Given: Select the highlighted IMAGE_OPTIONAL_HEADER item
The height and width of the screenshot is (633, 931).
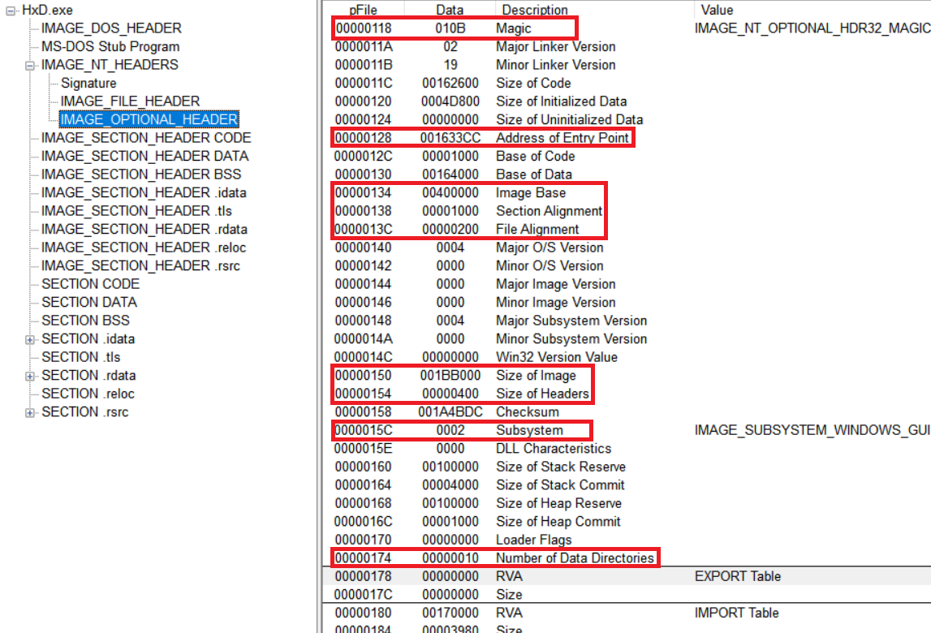Looking at the screenshot, I should point(149,119).
